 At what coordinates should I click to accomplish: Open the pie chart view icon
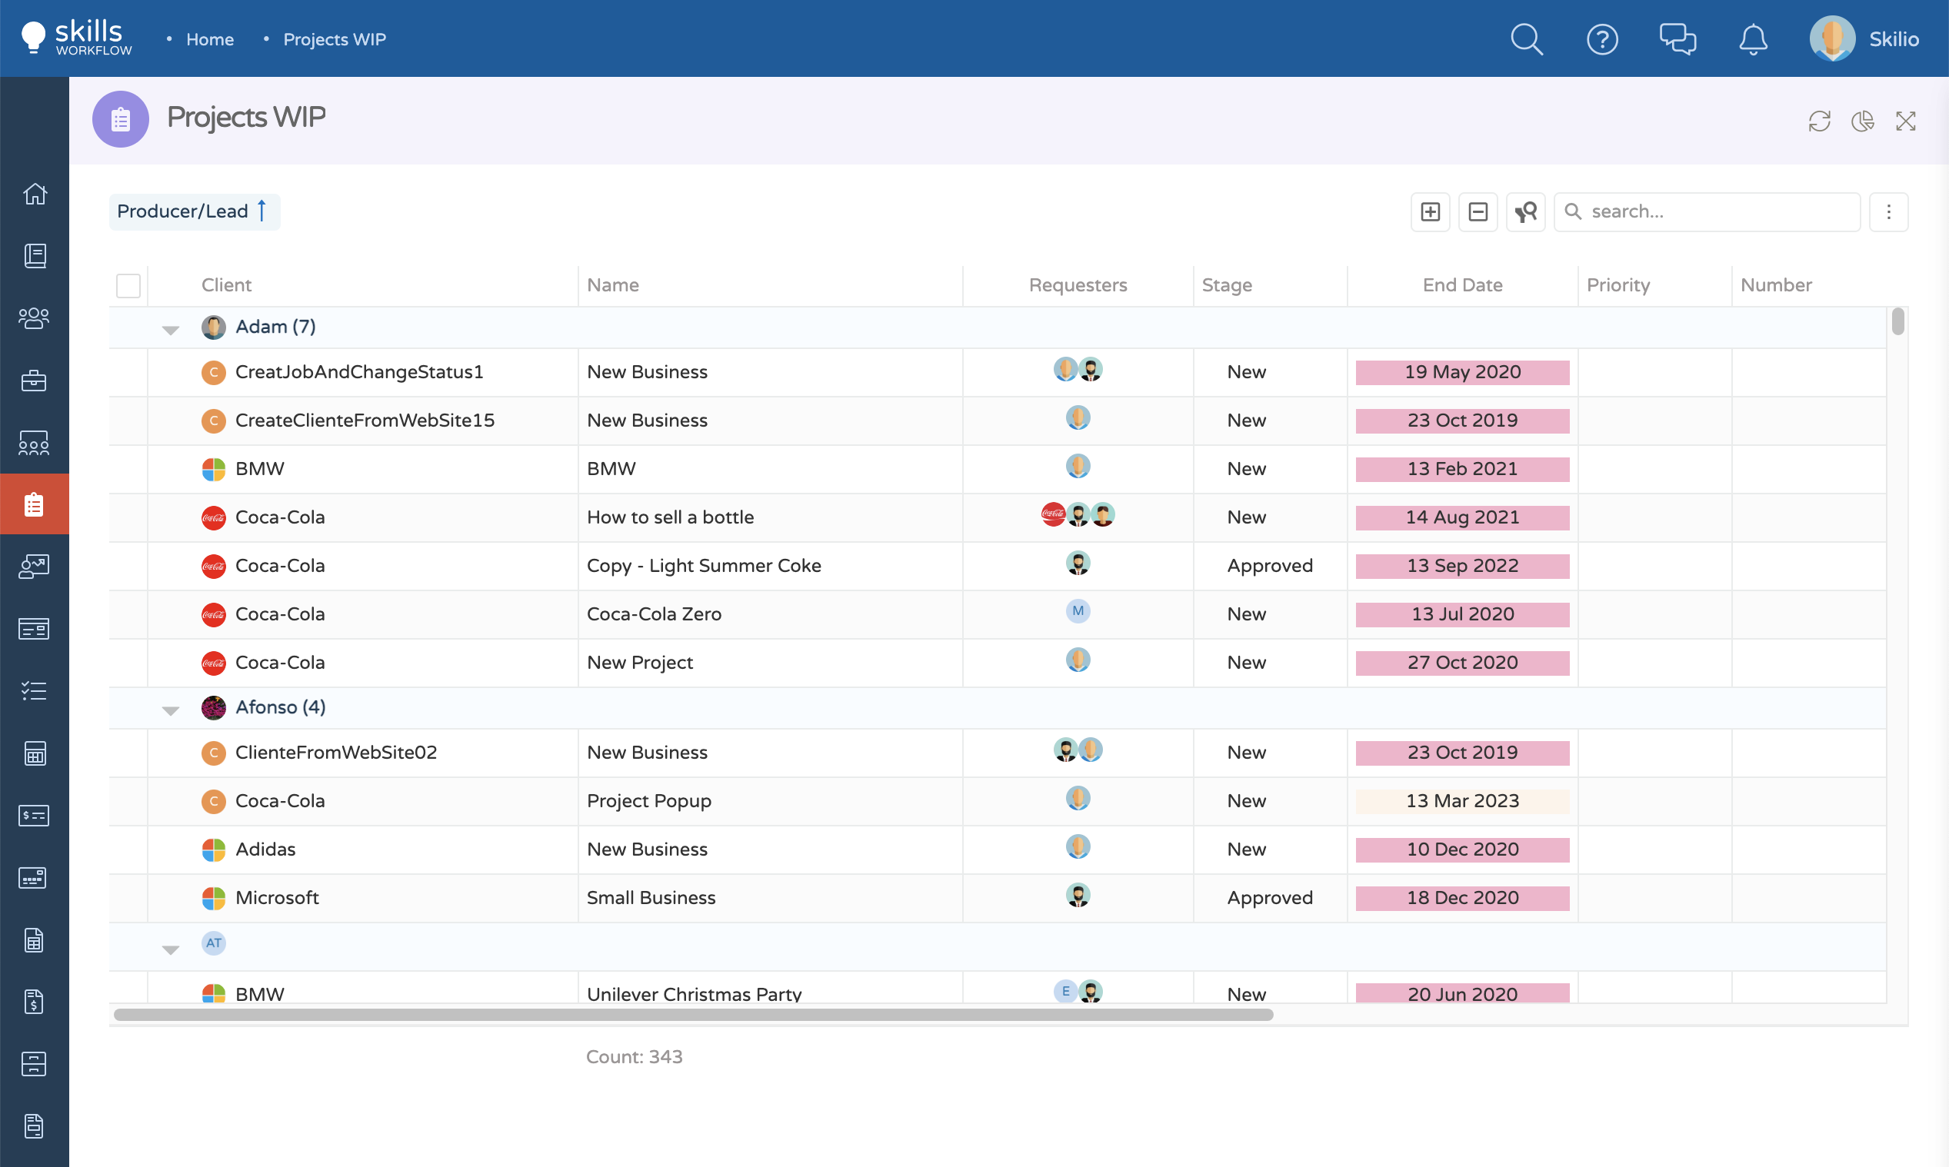[x=1863, y=121]
